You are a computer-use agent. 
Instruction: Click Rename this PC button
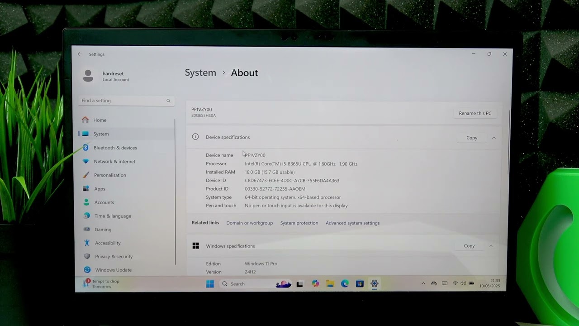pos(475,113)
